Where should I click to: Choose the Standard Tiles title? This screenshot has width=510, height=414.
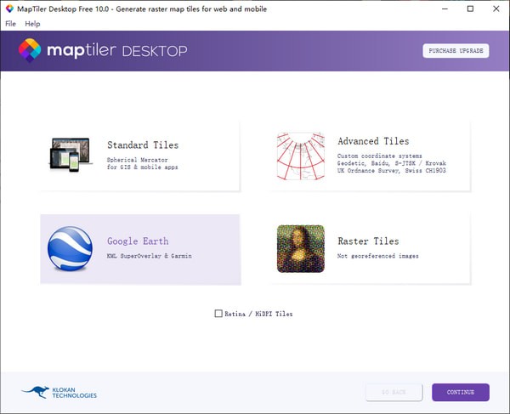[x=143, y=145]
